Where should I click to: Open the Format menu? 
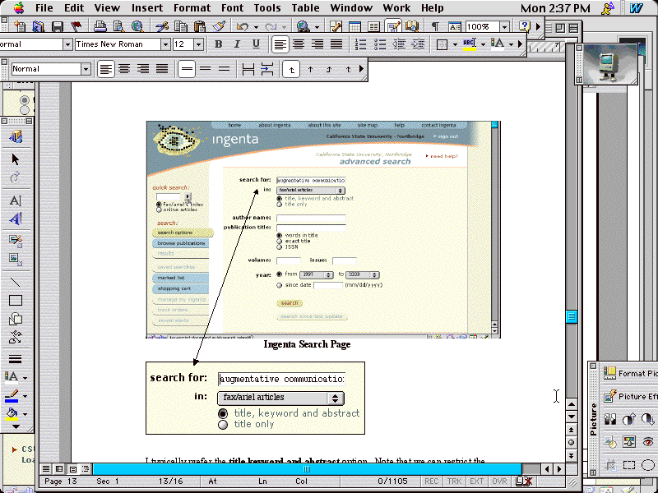(192, 8)
